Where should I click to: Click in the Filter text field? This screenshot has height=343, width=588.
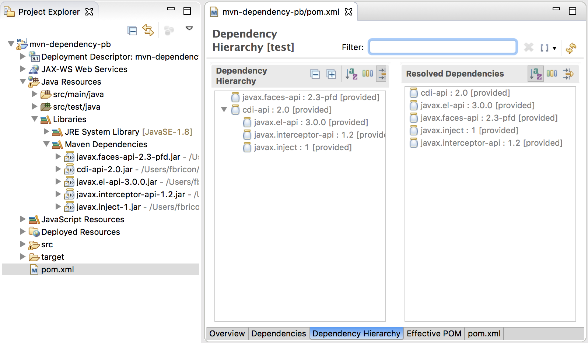(x=442, y=47)
